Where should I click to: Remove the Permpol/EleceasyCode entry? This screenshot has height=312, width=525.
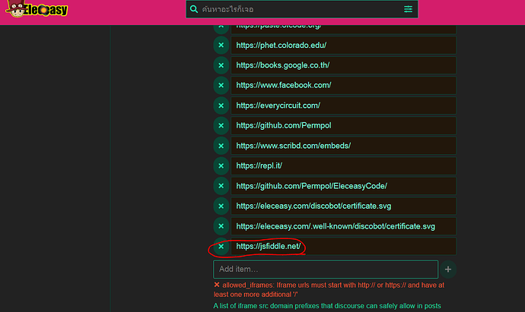click(221, 186)
